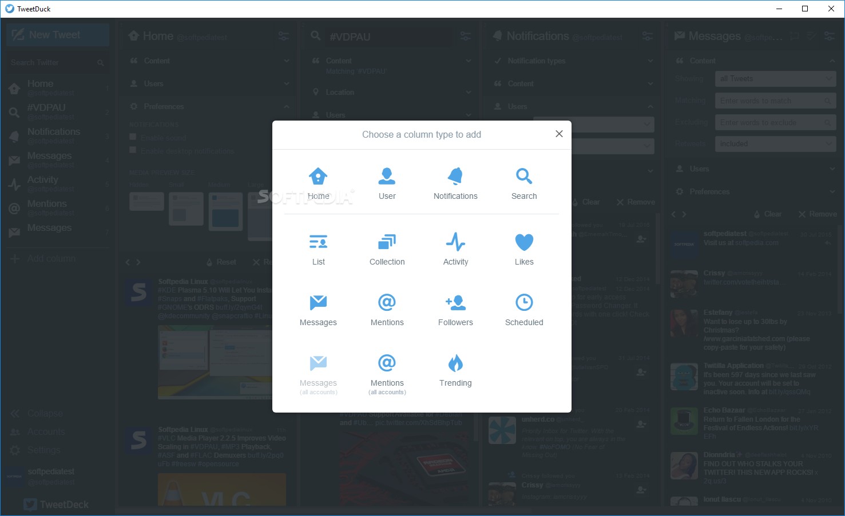
Task: Enable desktop notifications checkbox
Action: click(x=133, y=150)
